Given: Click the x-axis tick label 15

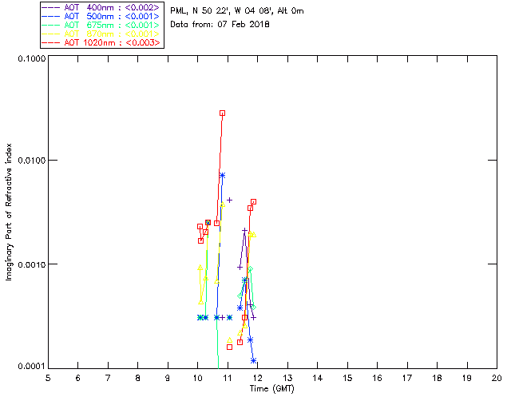Looking at the screenshot, I should click(347, 378).
